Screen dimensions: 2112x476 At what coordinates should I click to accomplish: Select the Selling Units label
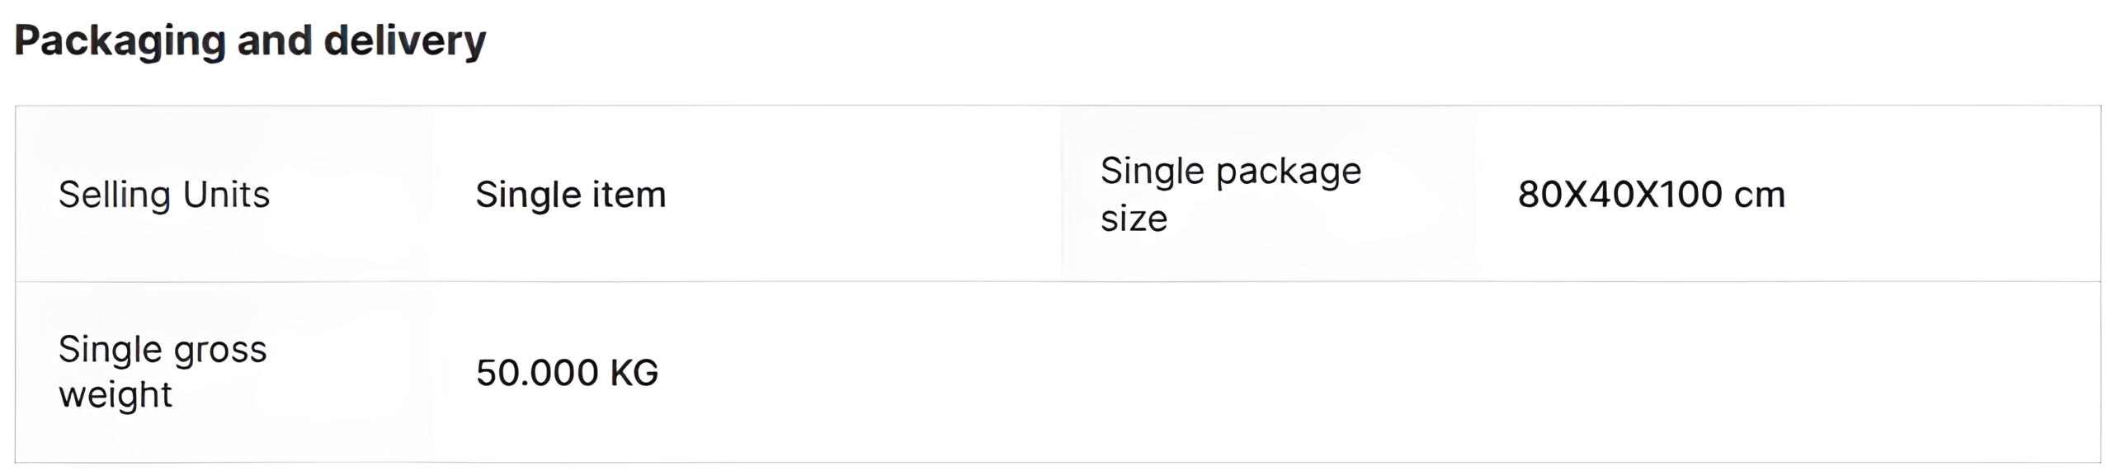164,195
